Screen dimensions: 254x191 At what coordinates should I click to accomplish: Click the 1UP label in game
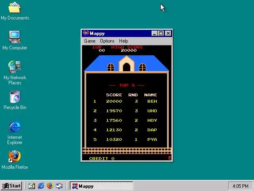(97, 47)
